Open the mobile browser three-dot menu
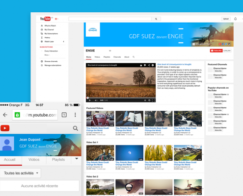 [x=75, y=115]
